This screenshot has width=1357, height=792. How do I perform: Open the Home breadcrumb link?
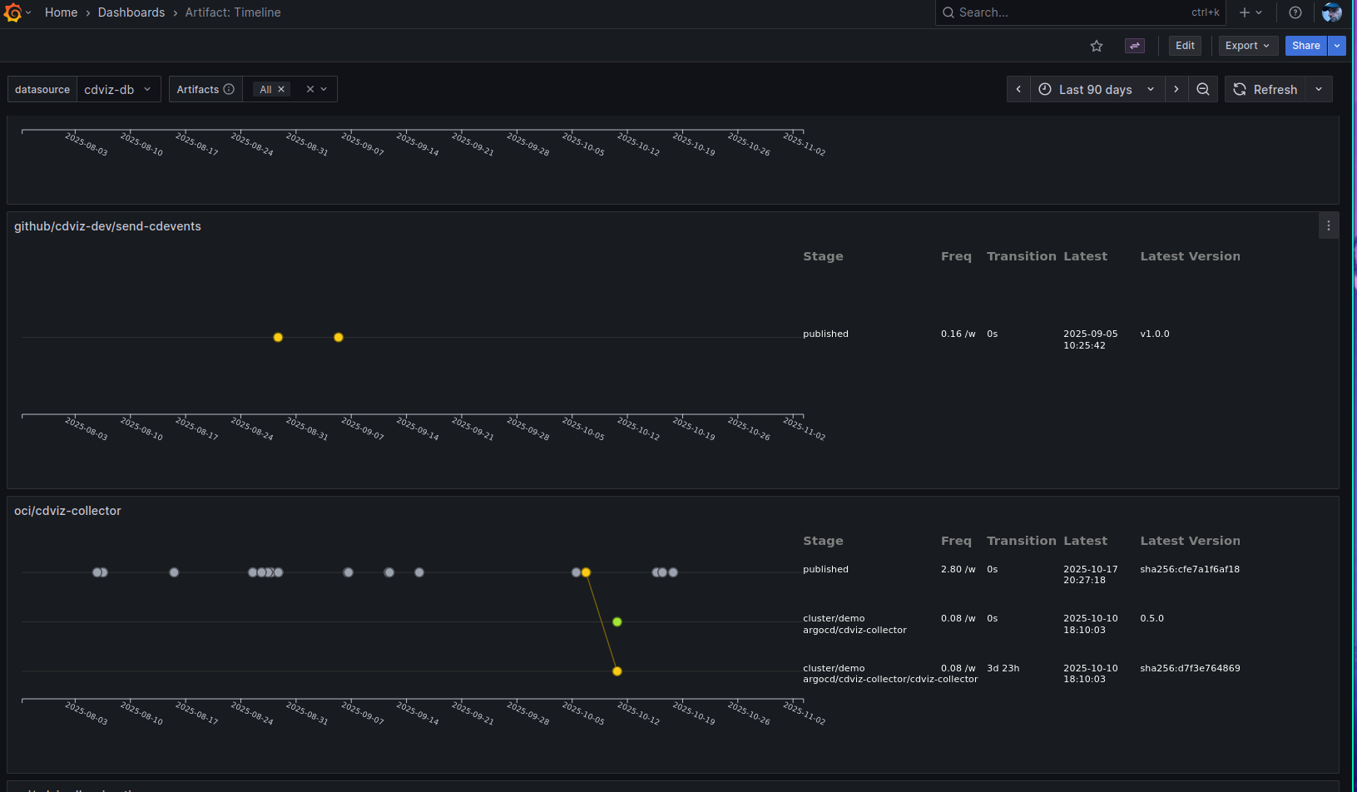pyautogui.click(x=61, y=12)
